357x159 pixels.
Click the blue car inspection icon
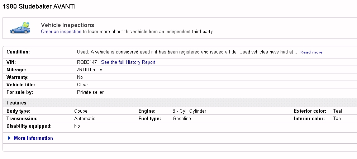click(x=19, y=28)
